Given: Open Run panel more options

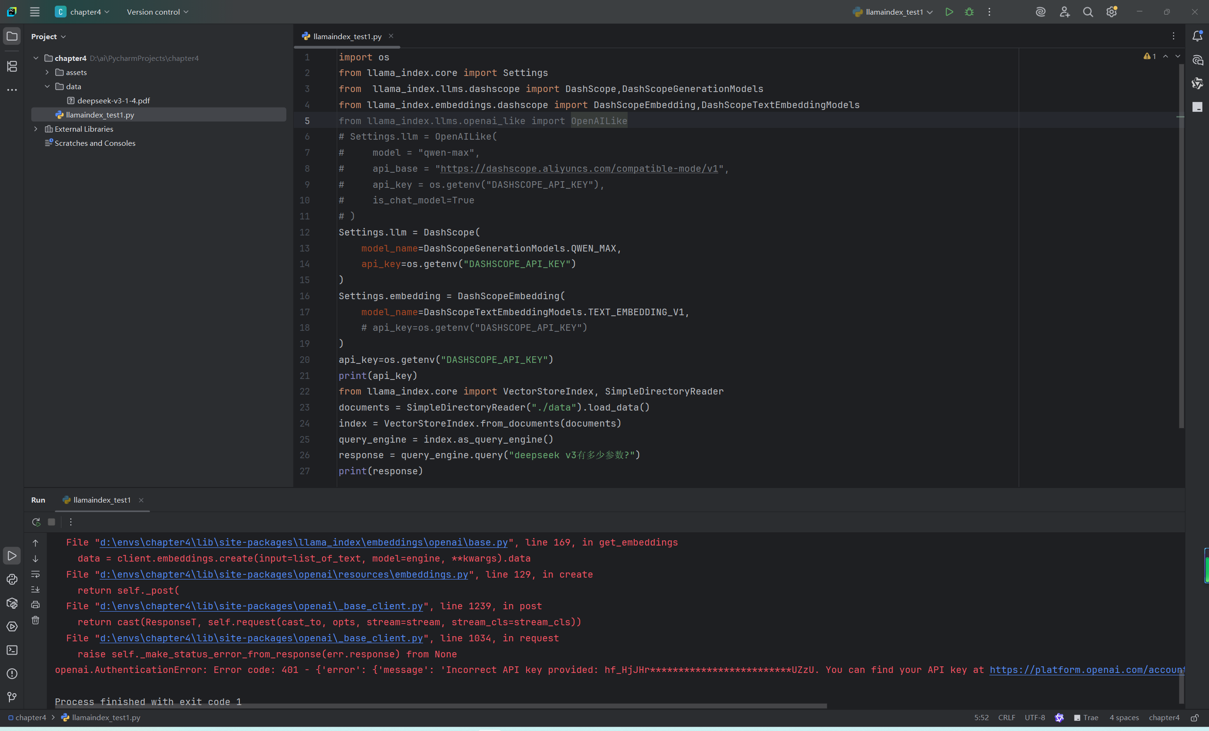Looking at the screenshot, I should click(71, 521).
